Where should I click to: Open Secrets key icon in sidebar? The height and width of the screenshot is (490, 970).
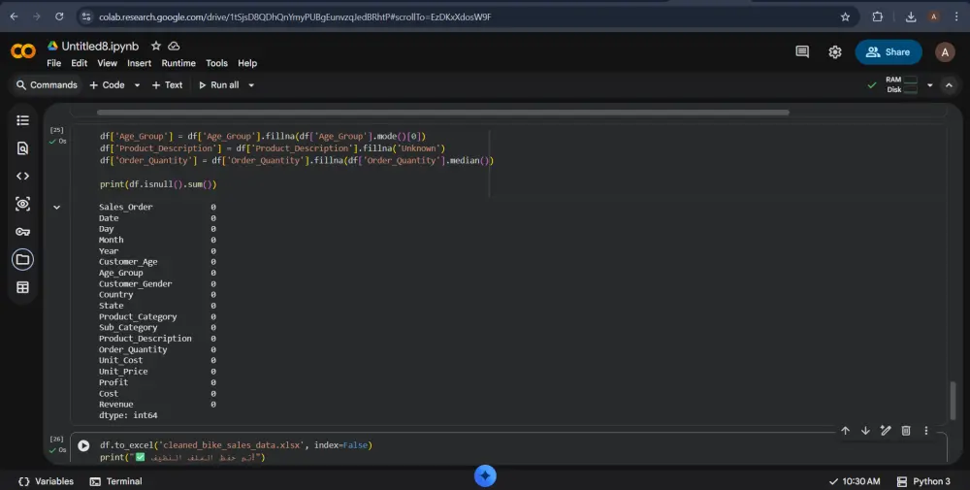[x=23, y=231]
